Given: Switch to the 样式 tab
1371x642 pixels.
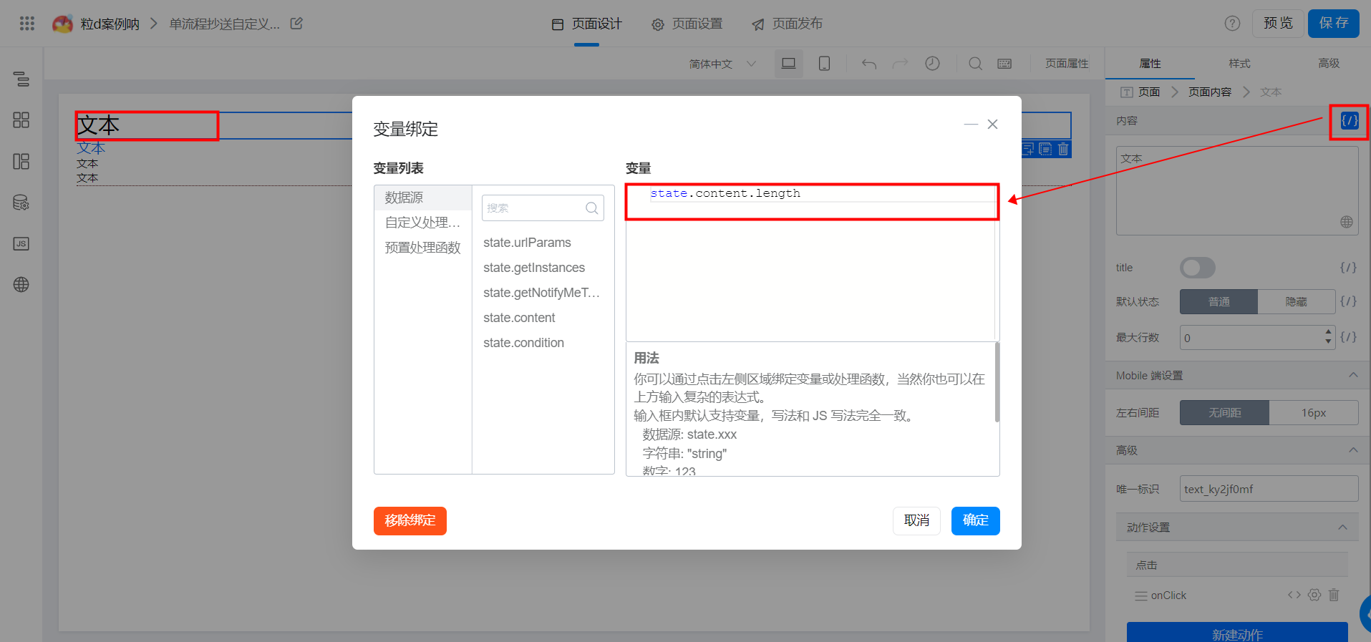Looking at the screenshot, I should point(1239,64).
